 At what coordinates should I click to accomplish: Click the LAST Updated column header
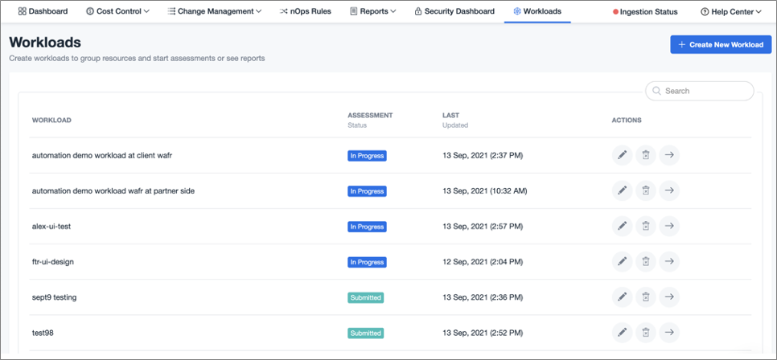click(x=455, y=121)
